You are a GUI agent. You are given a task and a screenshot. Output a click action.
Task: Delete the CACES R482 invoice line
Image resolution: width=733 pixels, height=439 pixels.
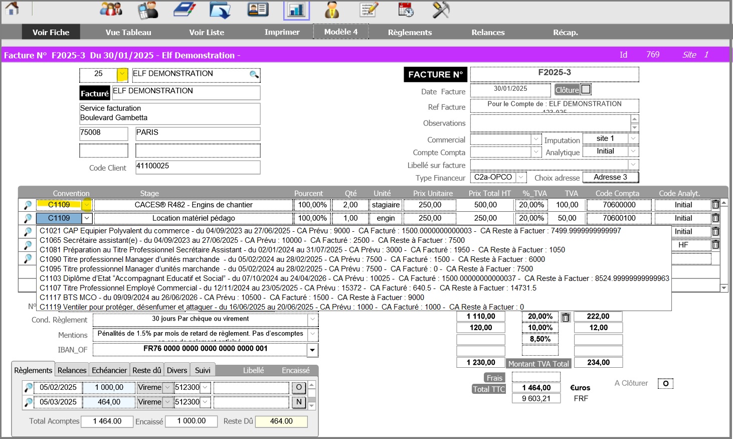coord(715,205)
